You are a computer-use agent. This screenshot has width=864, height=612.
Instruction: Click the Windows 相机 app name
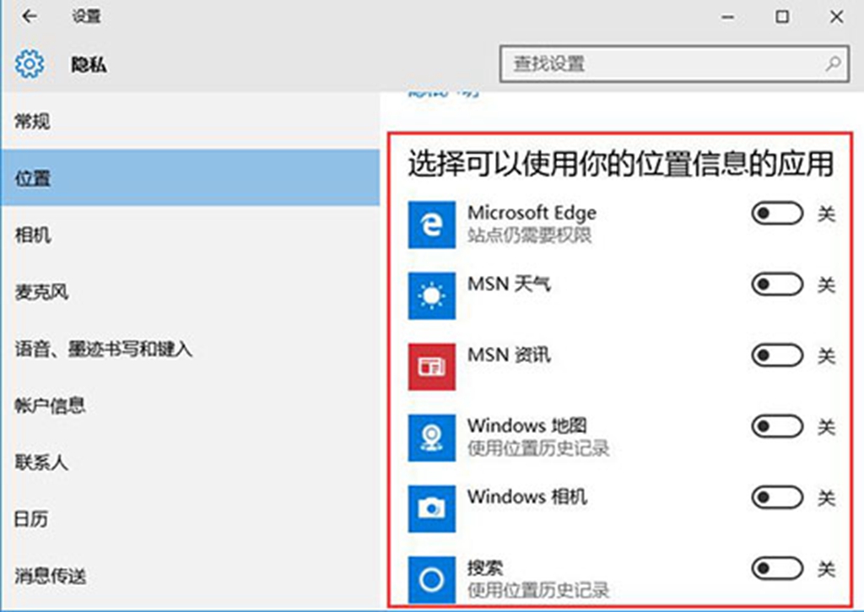pos(526,496)
